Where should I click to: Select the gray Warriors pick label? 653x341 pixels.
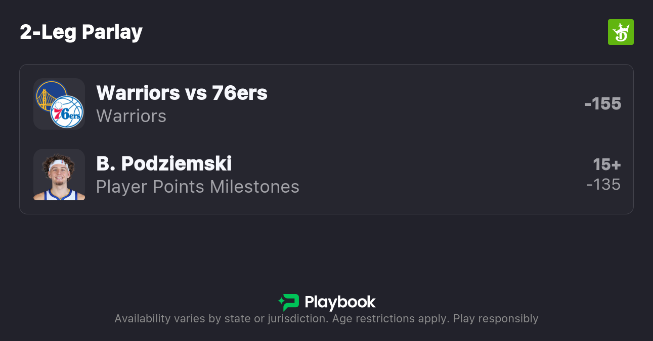131,116
